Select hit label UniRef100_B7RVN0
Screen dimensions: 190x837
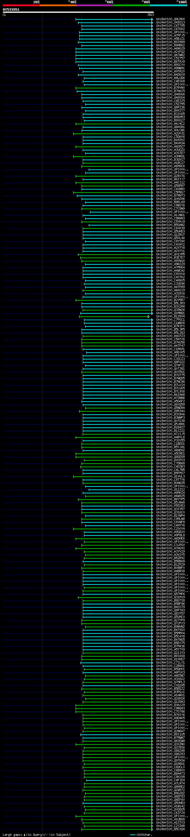pos(170,88)
